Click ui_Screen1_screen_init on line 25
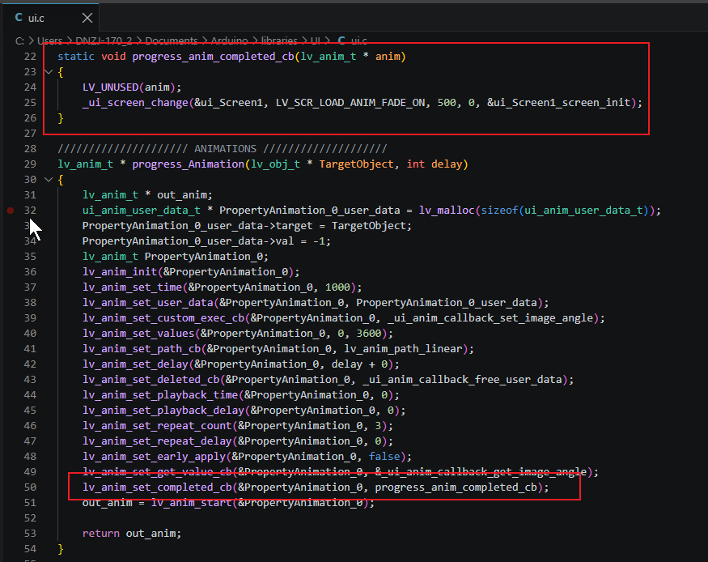This screenshot has height=562, width=708. click(x=562, y=103)
